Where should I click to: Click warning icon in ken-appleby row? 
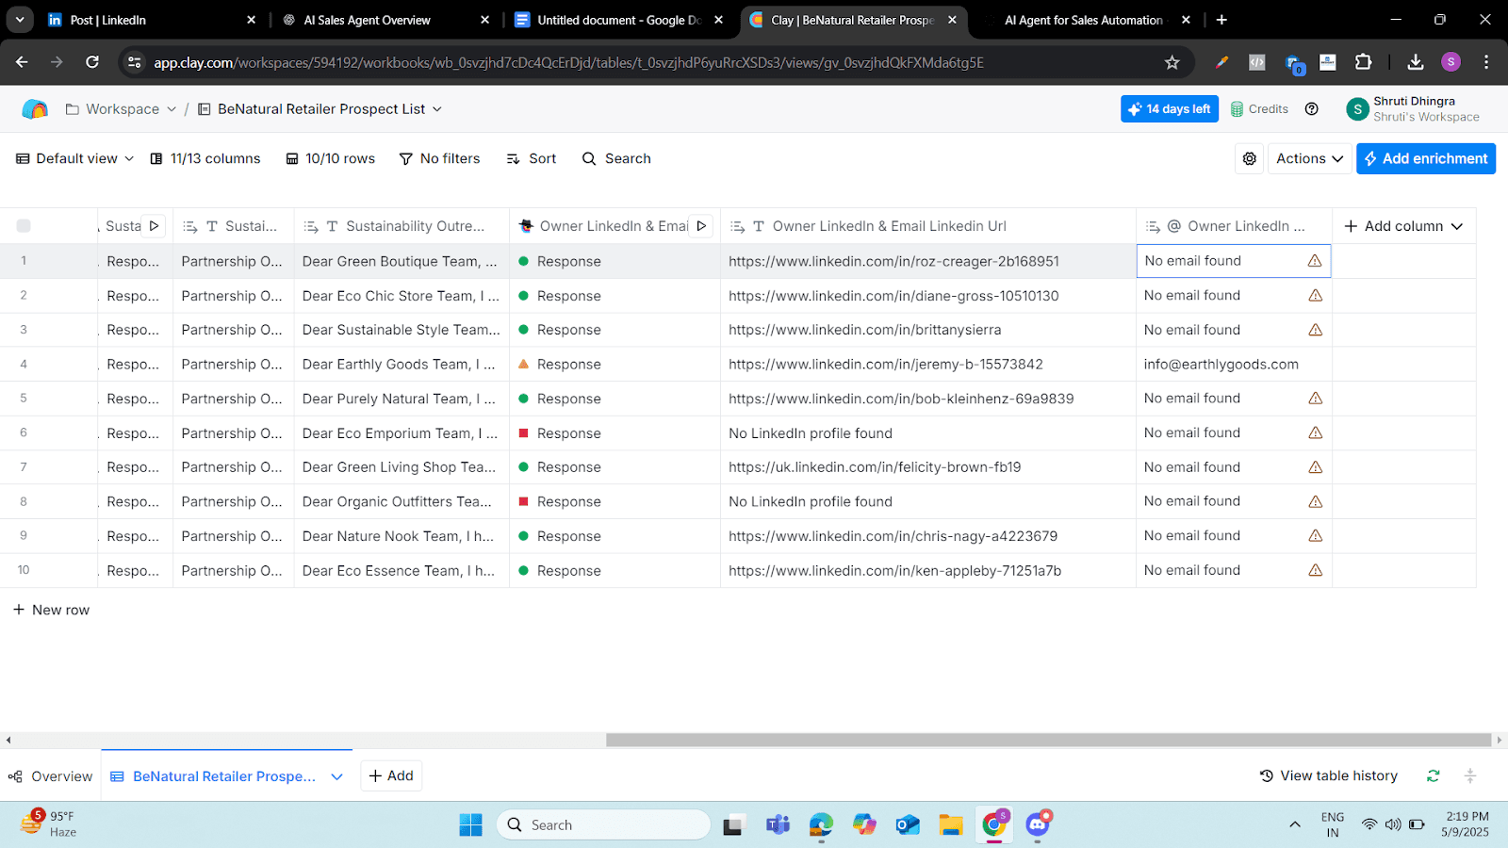[x=1315, y=570]
